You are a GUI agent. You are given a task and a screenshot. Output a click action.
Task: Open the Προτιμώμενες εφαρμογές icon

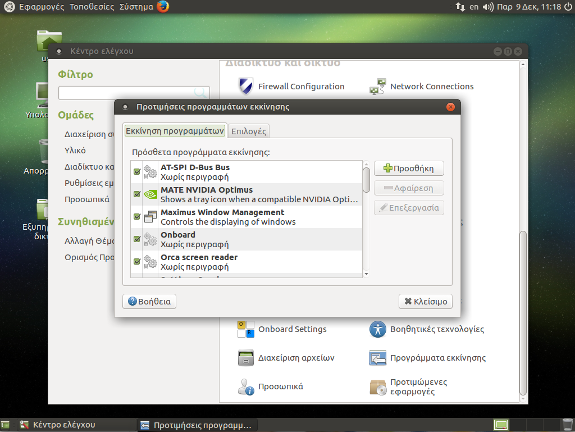point(377,386)
